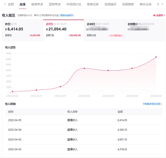The height and width of the screenshot is (158, 166).
Task: Click the date 2023-04-05 in the table
Action: point(15,120)
